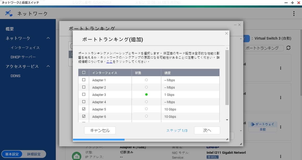The height and width of the screenshot is (160, 302).
Task: Open the three-dot menu in header
Action: pos(294,14)
